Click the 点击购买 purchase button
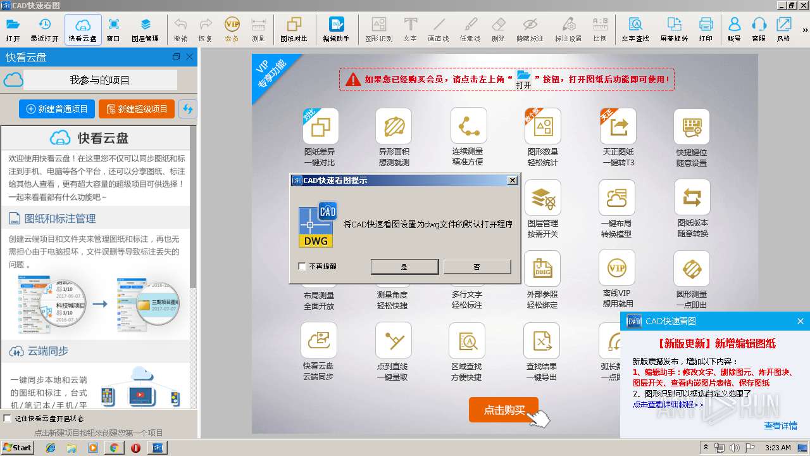This screenshot has width=810, height=456. [x=504, y=410]
